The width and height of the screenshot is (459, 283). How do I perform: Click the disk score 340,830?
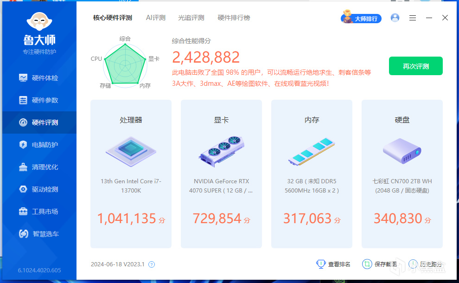[x=398, y=219]
